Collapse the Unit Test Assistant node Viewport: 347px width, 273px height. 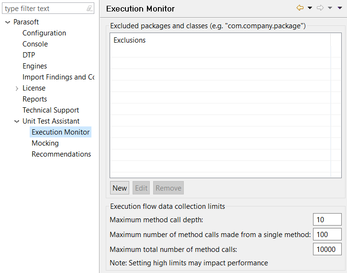[17, 121]
